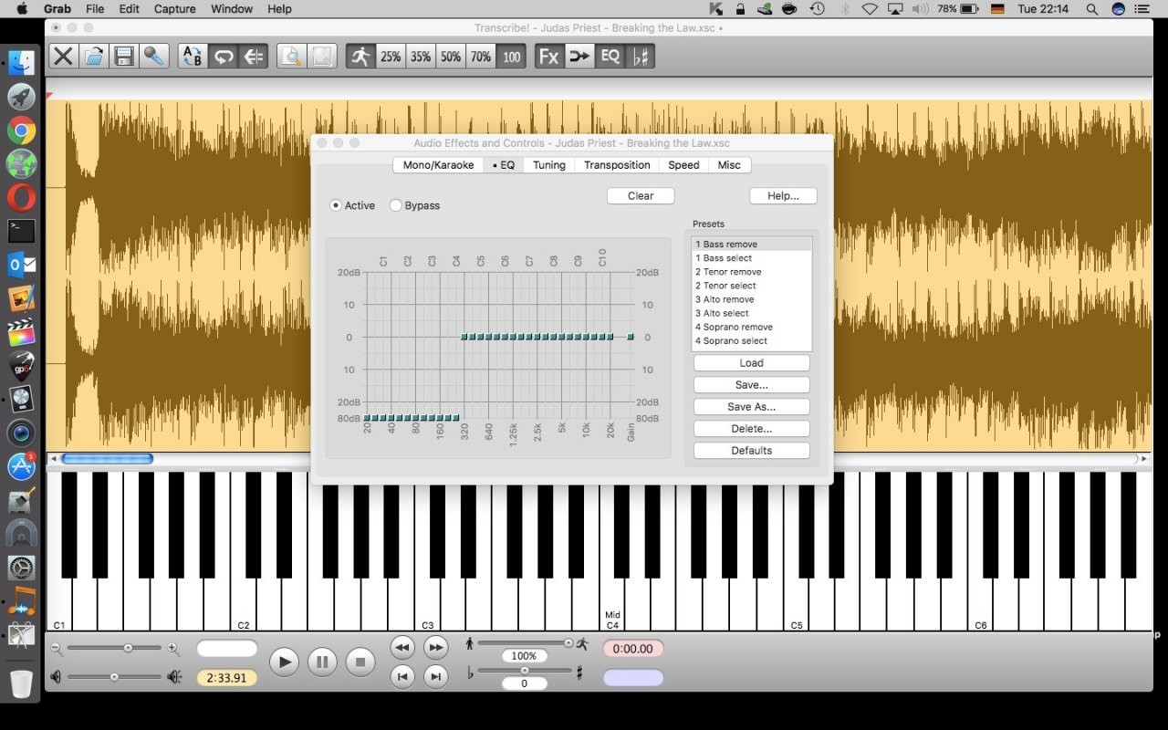Select the '1 Bass remove' preset
Screen dimensions: 1168x730
click(752, 245)
